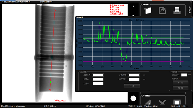Select the grid frame measurement icon
The image size is (193, 108).
pos(177,102)
